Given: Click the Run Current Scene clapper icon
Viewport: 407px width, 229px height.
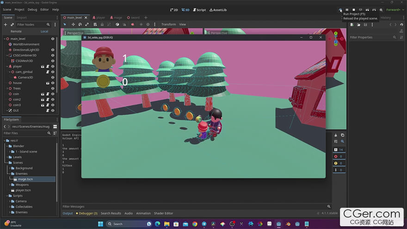Looking at the screenshot, I should click(x=367, y=10).
